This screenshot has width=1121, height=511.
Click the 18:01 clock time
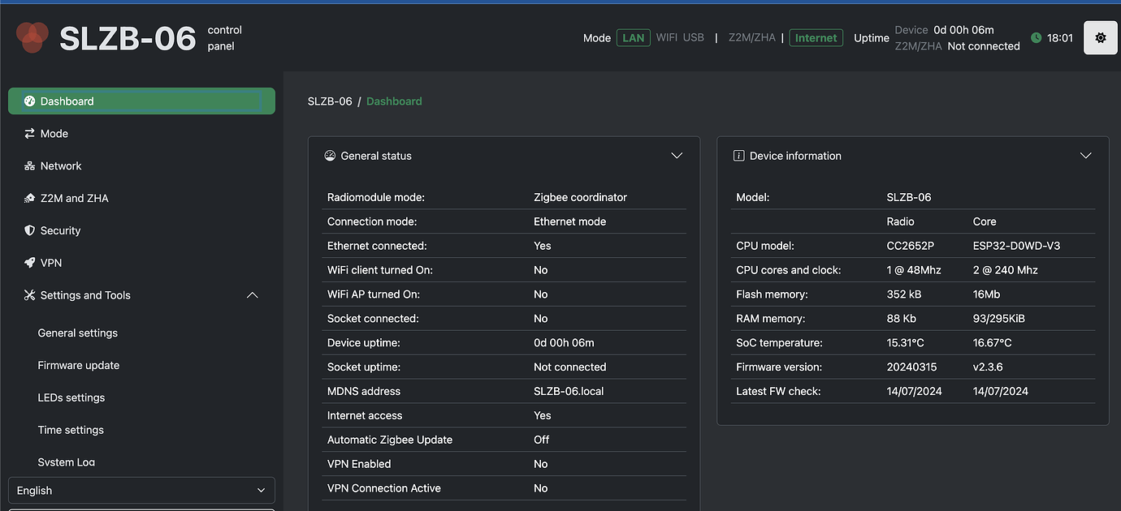point(1060,38)
